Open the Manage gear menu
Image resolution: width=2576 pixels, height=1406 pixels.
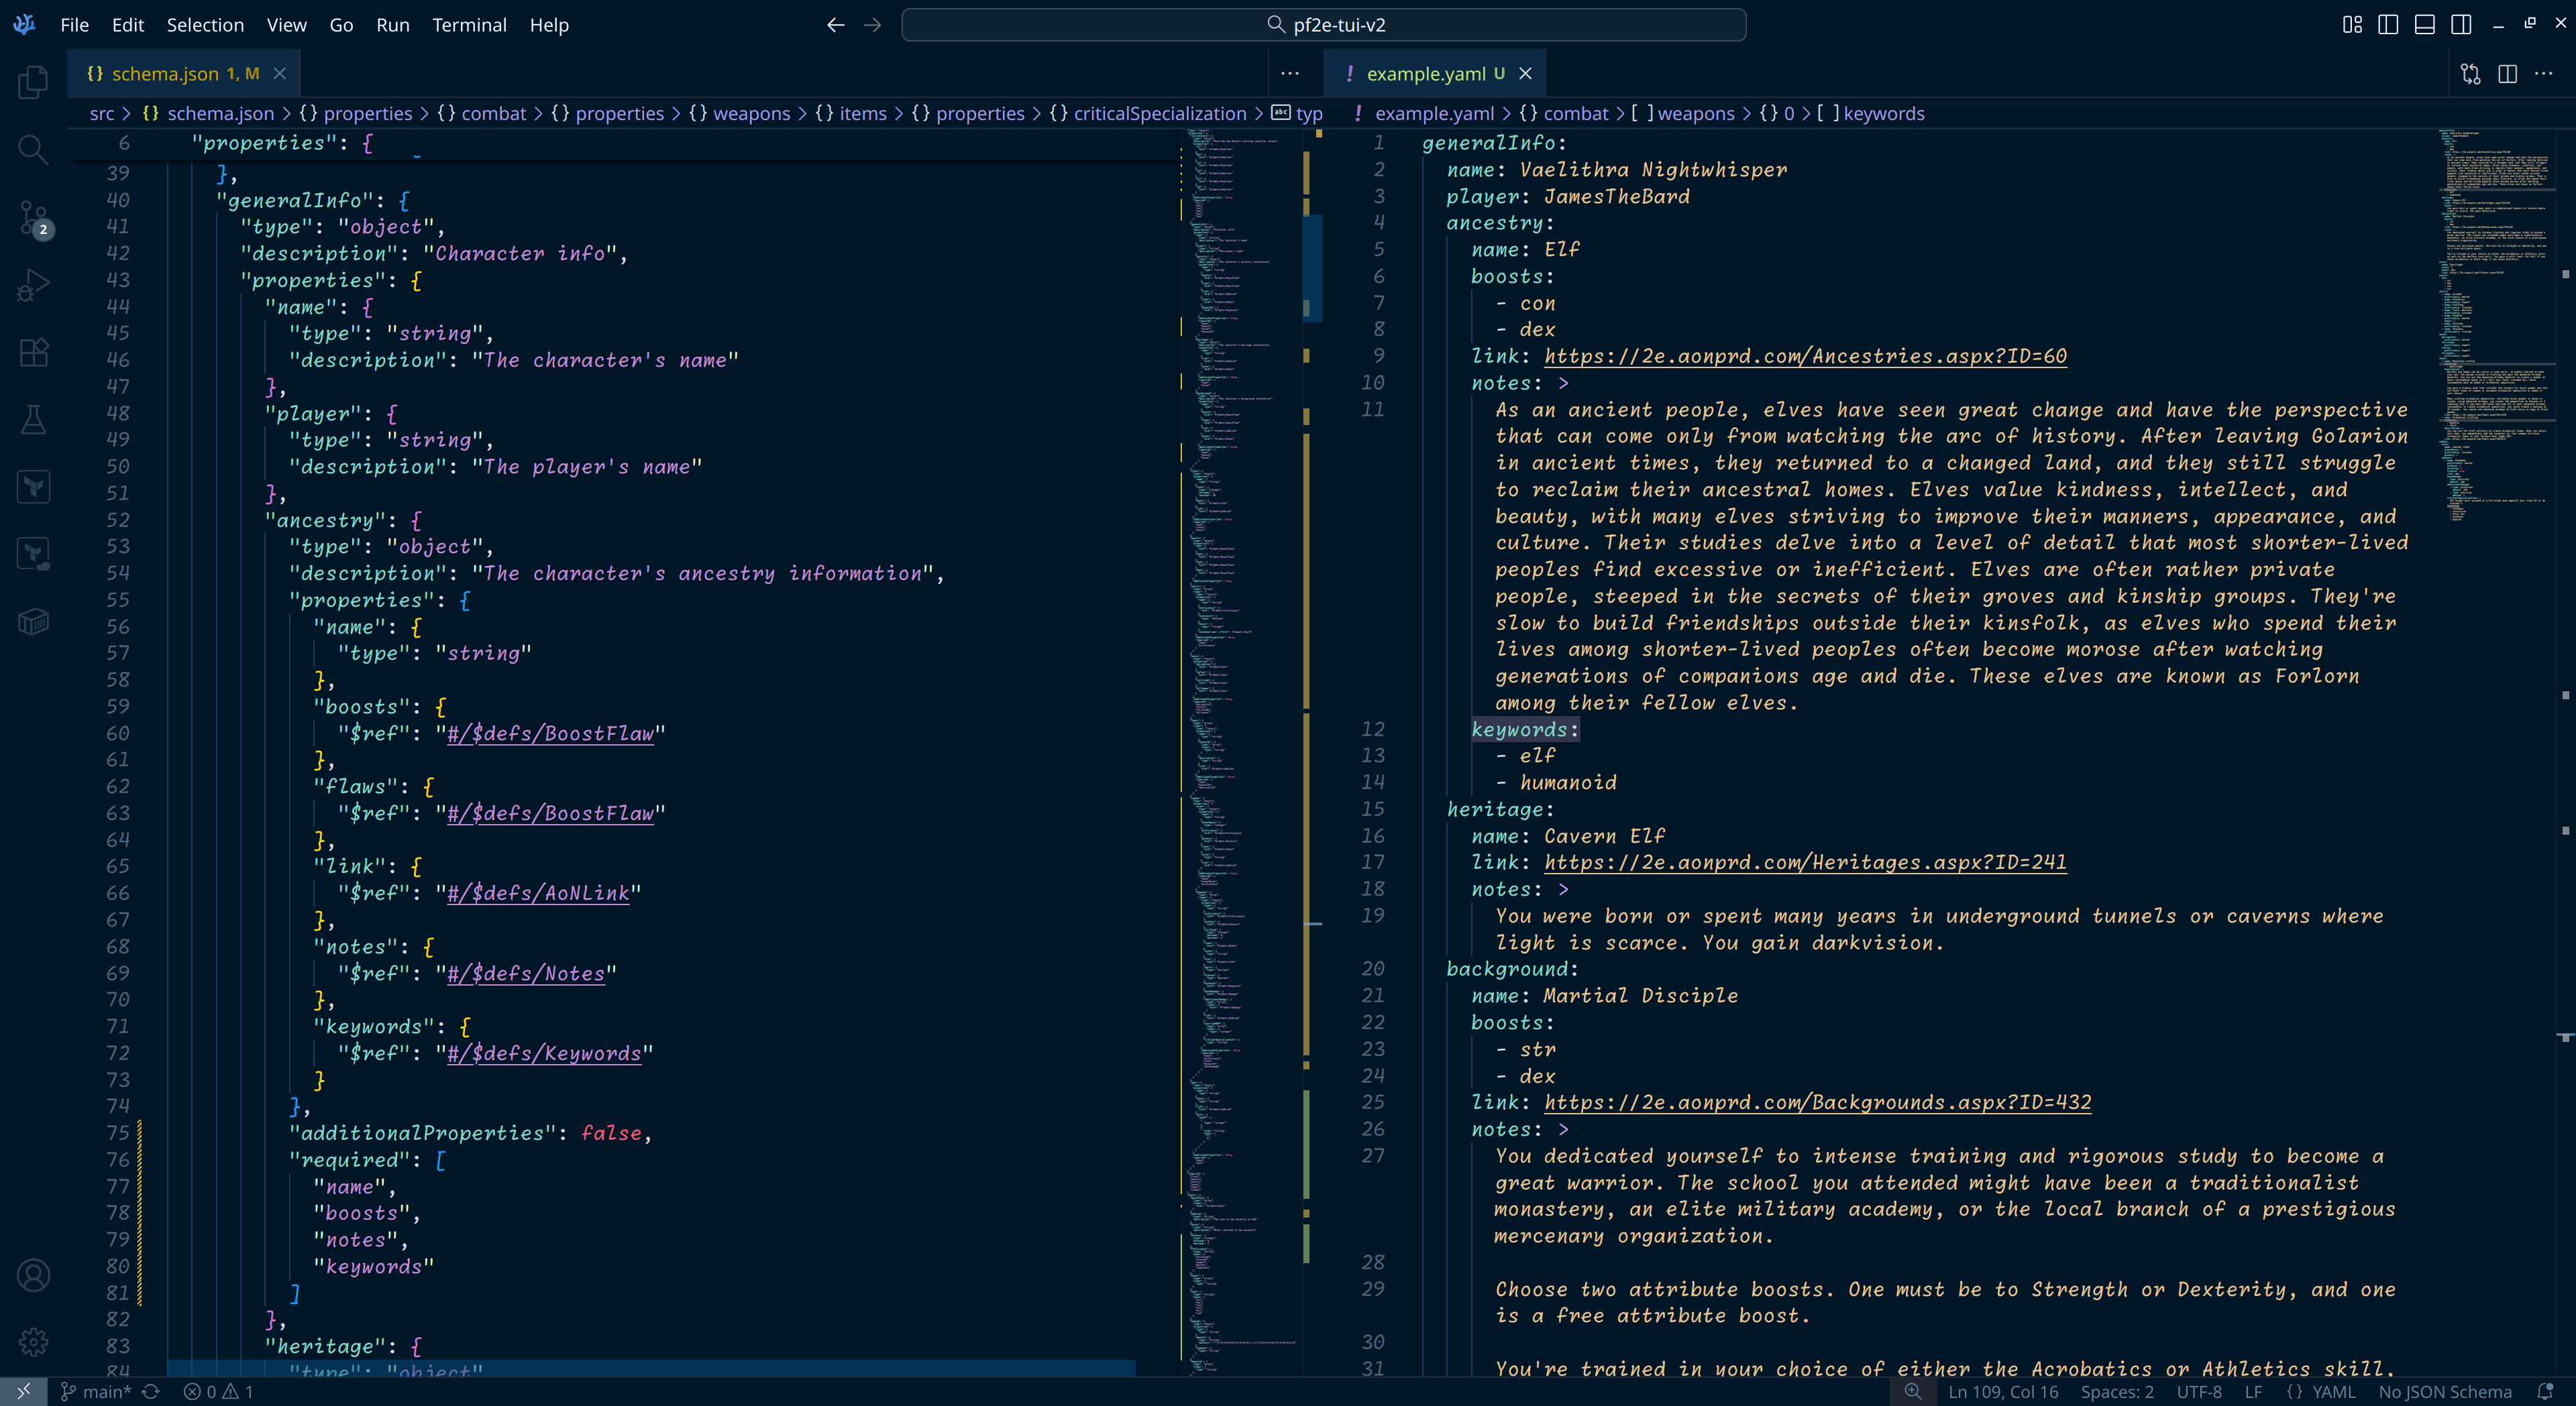(33, 1342)
